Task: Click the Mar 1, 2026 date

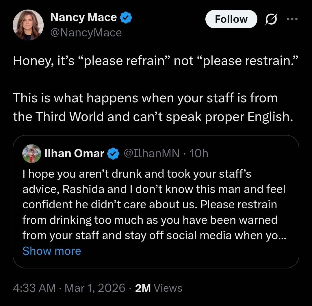Action: (95, 288)
